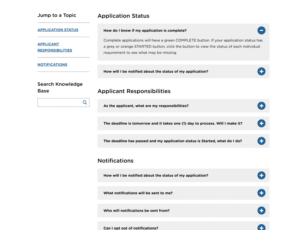Click inside the Search Knowledge Base field
Image resolution: width=307 pixels, height=230 pixels.
click(59, 102)
